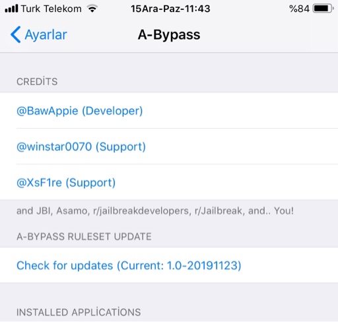Screen dimensions: 338x322
Task: Tap the Wi-Fi status icon
Action: 92,9
